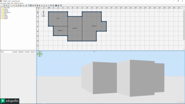This screenshot has height=104, width=185.
Task: Open the Pomoc menu
Action: pos(21,3)
